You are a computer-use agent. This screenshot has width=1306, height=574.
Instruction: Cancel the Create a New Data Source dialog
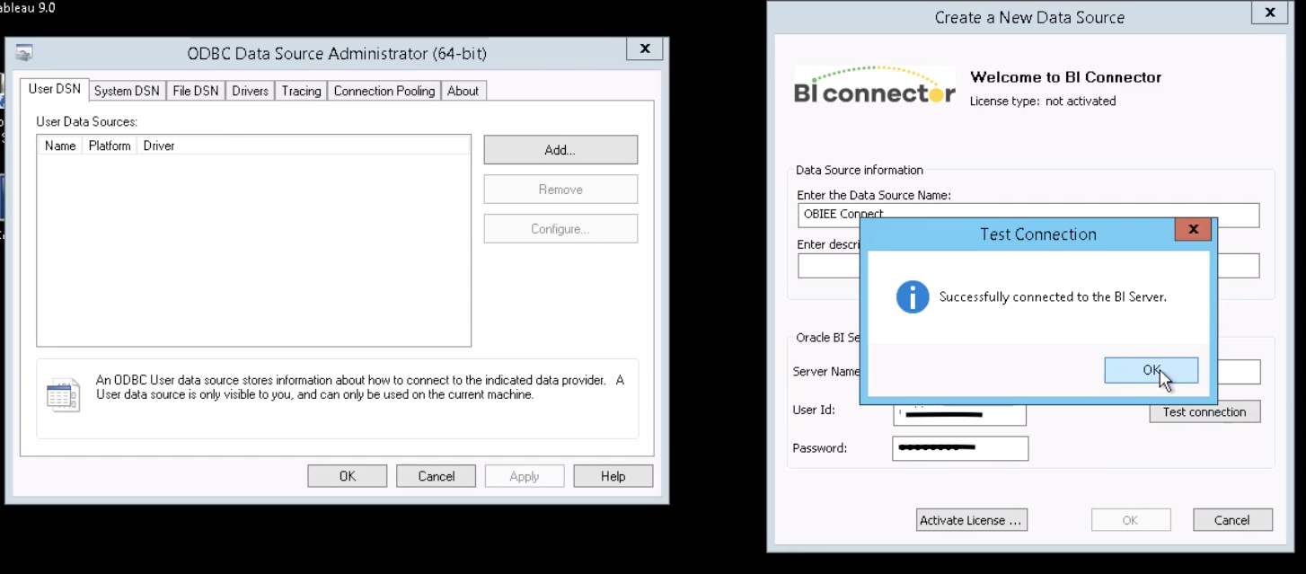1231,520
